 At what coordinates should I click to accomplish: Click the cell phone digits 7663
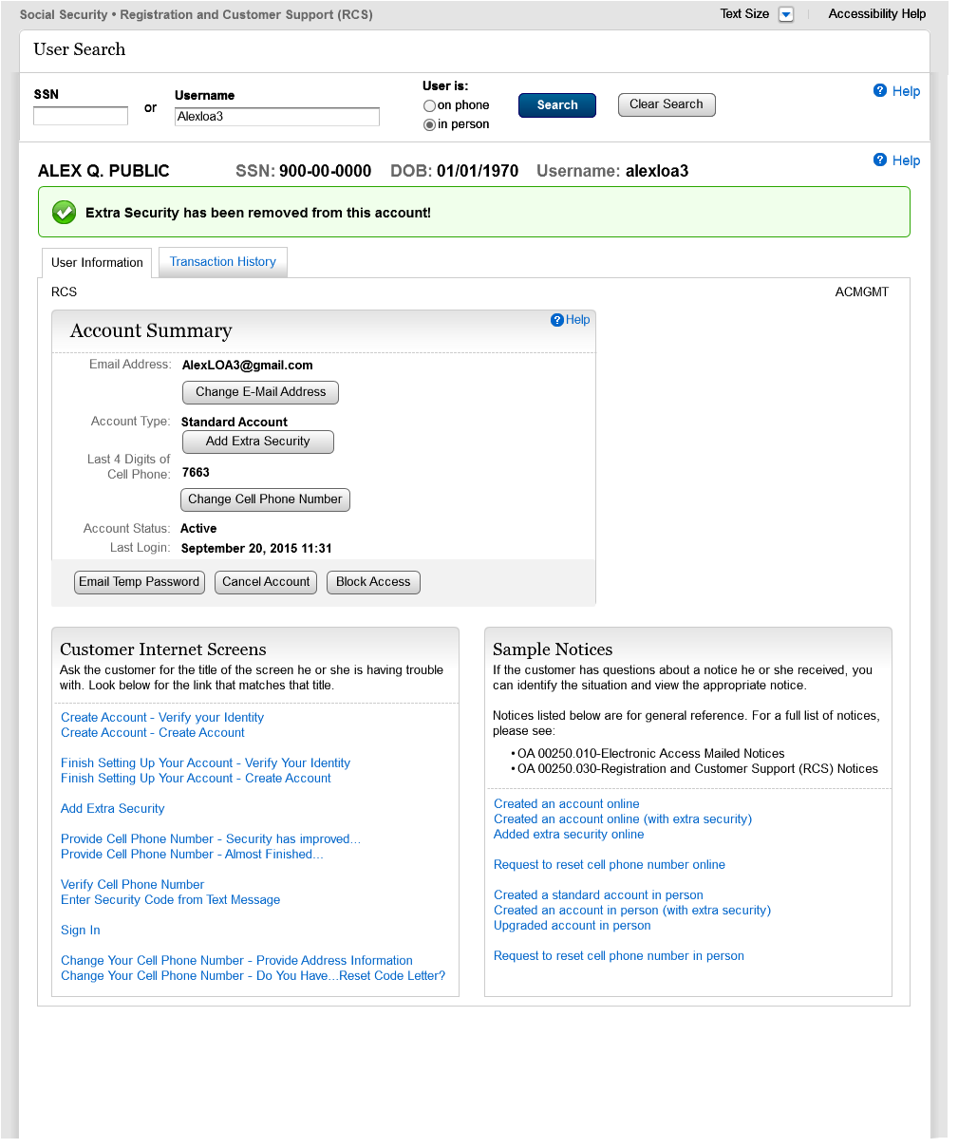(196, 473)
